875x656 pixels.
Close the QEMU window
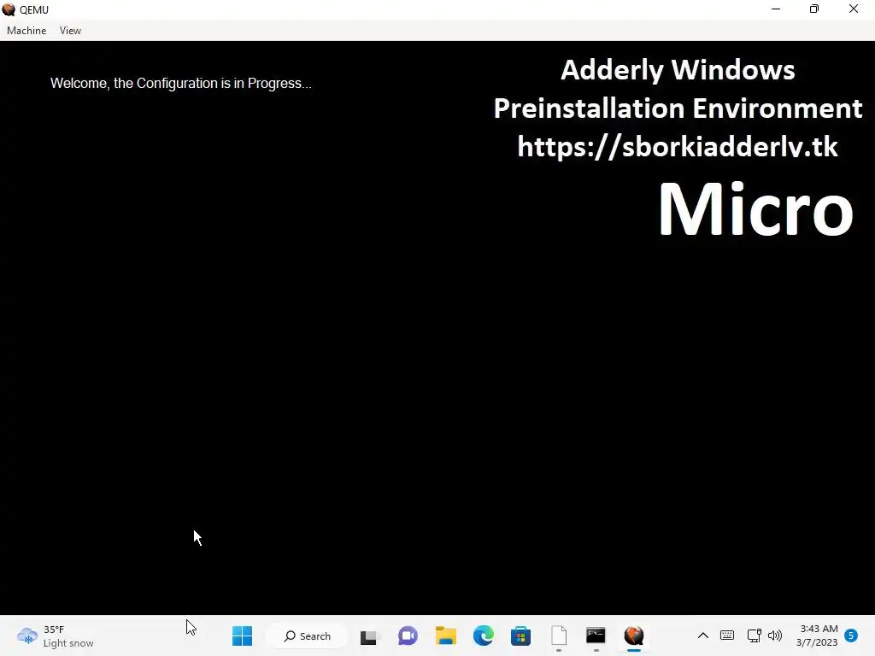[854, 9]
